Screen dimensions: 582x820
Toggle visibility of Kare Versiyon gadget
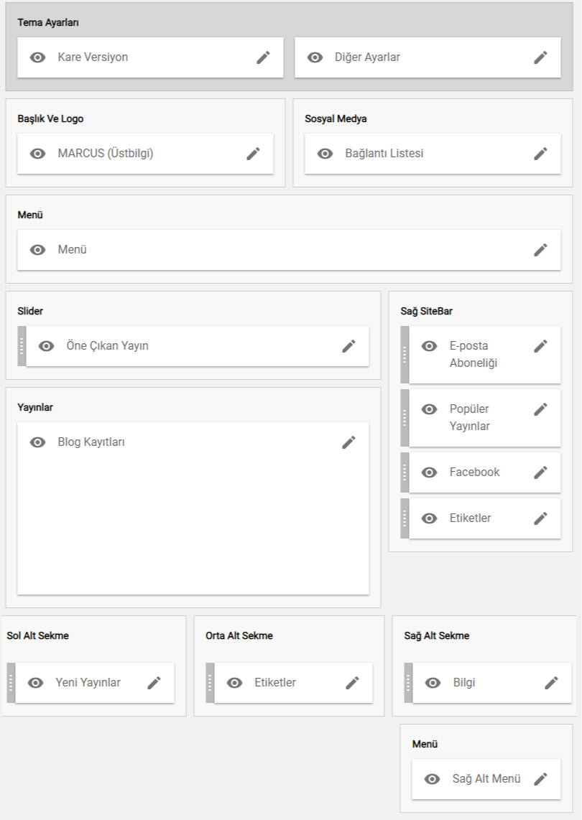(x=37, y=57)
